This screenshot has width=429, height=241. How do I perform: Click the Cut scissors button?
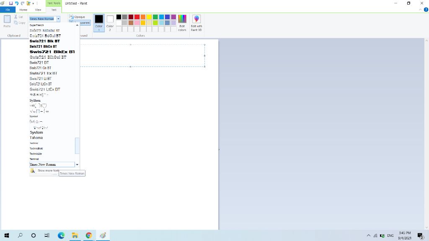(18, 17)
